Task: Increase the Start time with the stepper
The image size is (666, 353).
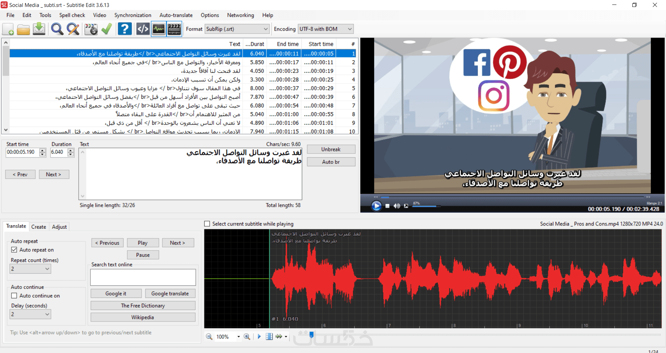Action: click(x=43, y=150)
